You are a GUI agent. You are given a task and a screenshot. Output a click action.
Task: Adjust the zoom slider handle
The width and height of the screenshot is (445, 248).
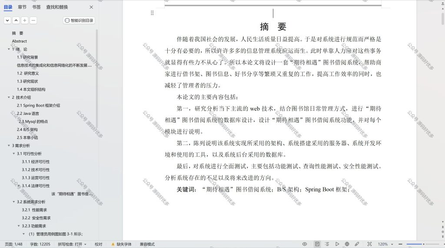coord(423,244)
